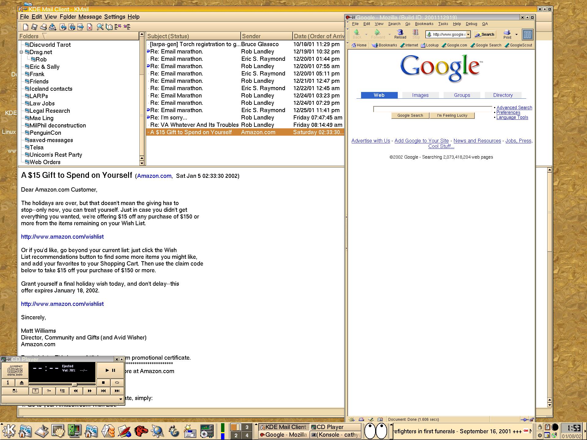Screen dimensions: 587x440
Task: Open the Address Book icon
Action: pos(109,27)
